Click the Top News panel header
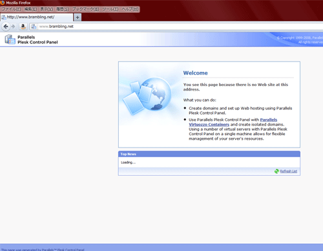The image size is (323, 251). (209, 154)
